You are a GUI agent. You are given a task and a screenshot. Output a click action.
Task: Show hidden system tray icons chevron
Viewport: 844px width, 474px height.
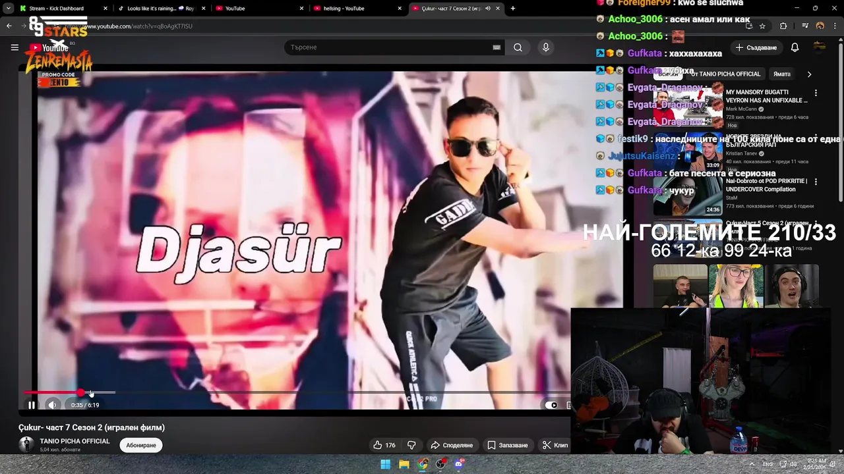[752, 464]
